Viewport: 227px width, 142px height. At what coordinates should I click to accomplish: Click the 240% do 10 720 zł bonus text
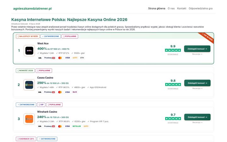(x=53, y=117)
